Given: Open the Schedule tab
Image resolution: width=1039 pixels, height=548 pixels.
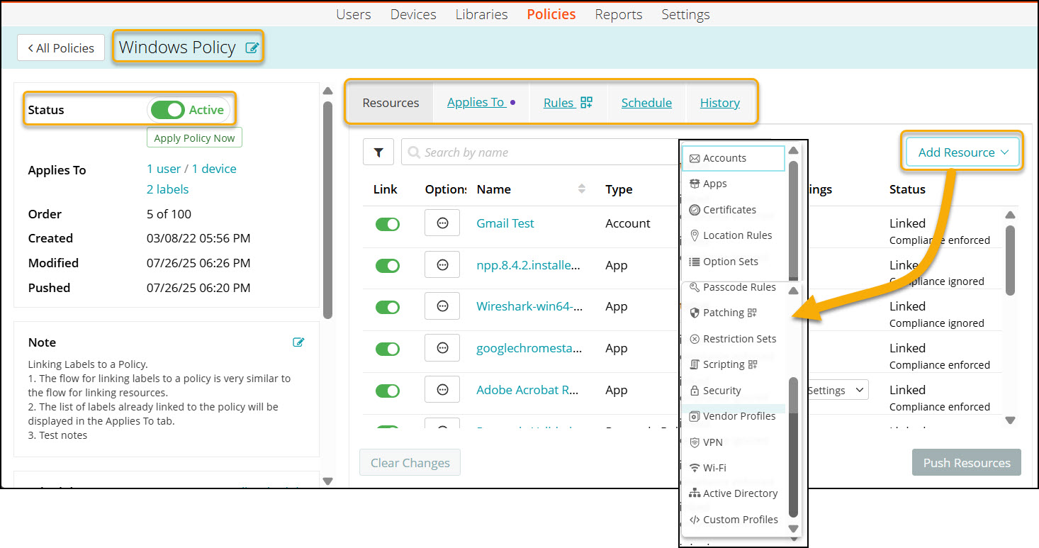Looking at the screenshot, I should (646, 103).
